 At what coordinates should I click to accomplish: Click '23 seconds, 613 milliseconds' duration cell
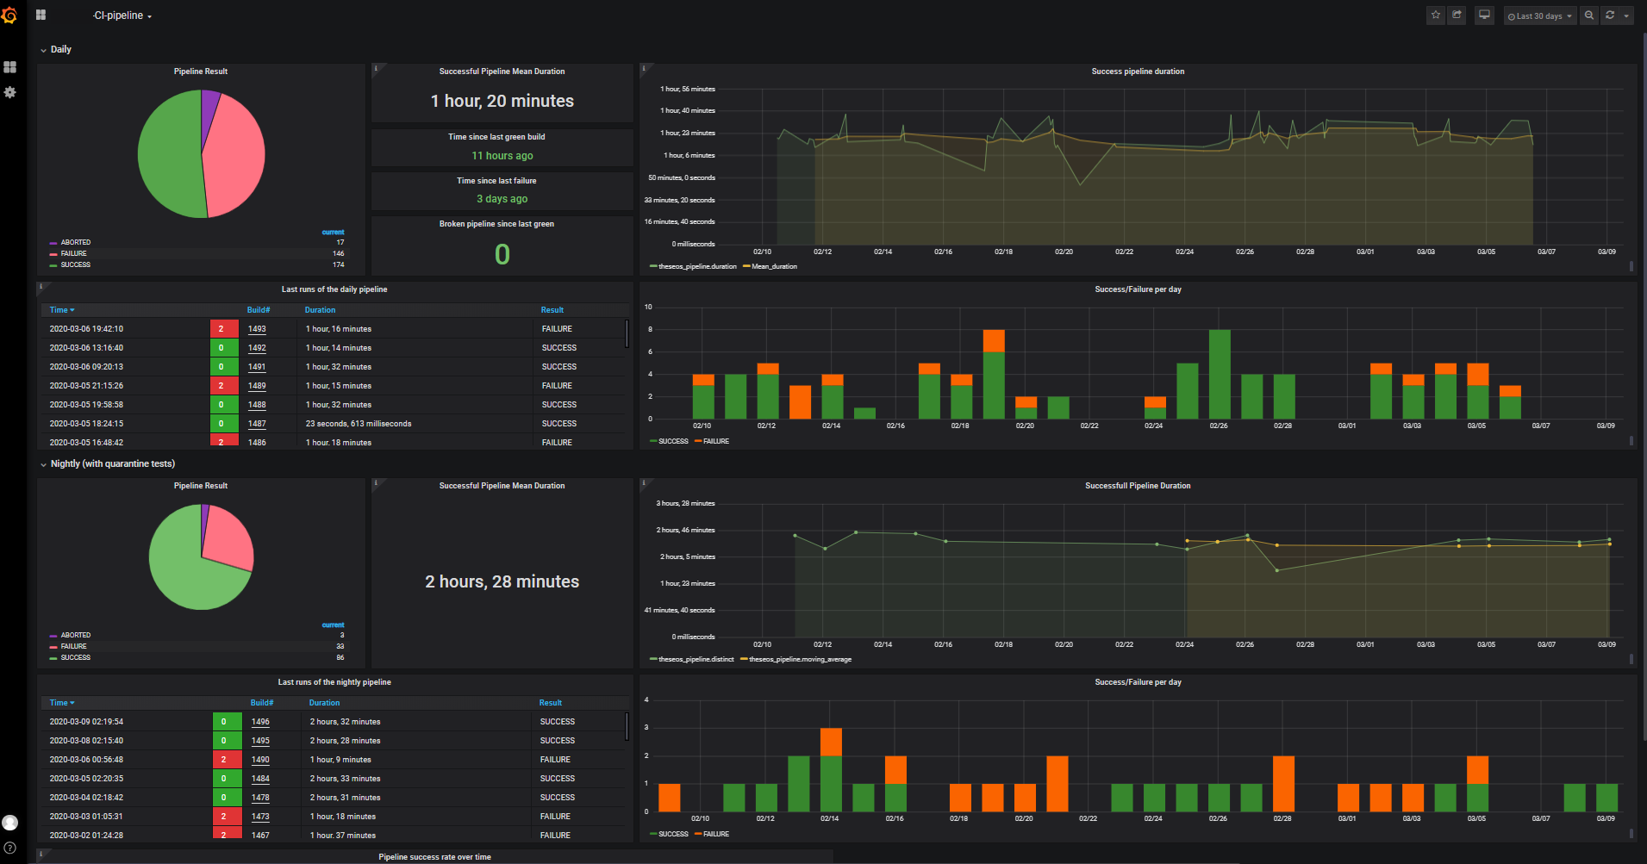tap(359, 424)
